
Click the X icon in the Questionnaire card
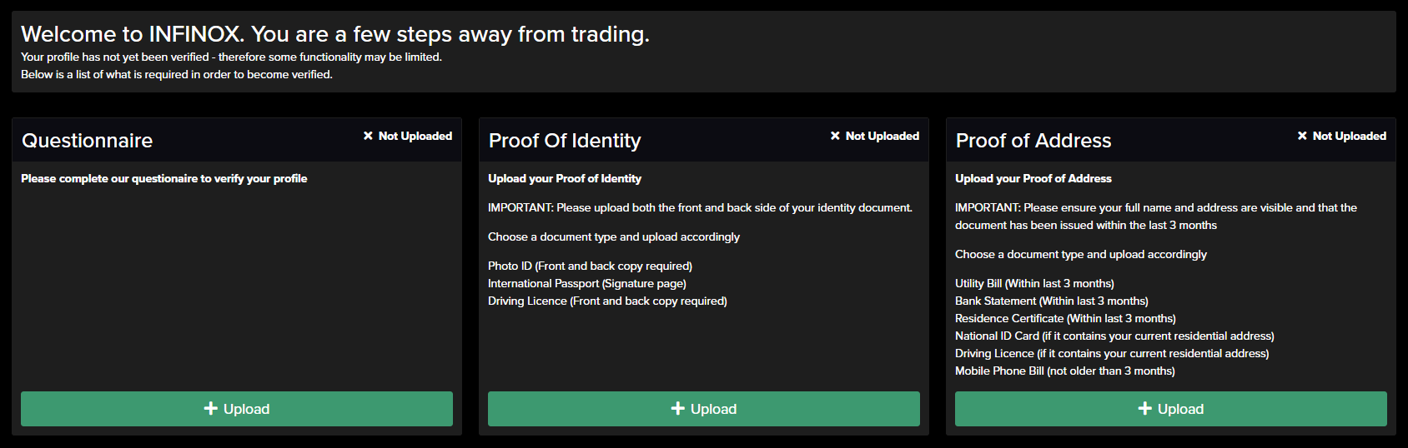(368, 136)
